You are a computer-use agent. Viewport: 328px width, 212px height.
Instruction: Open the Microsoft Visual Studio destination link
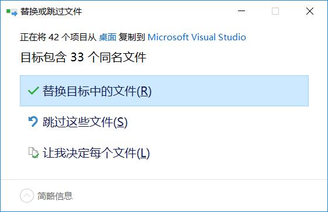point(196,37)
